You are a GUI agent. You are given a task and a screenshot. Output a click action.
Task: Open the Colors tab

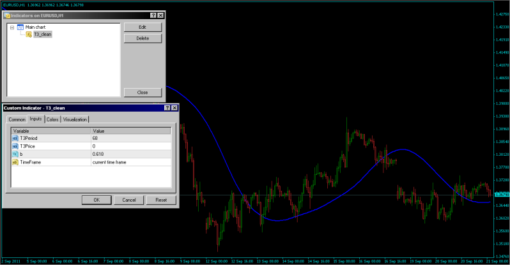pyautogui.click(x=52, y=119)
